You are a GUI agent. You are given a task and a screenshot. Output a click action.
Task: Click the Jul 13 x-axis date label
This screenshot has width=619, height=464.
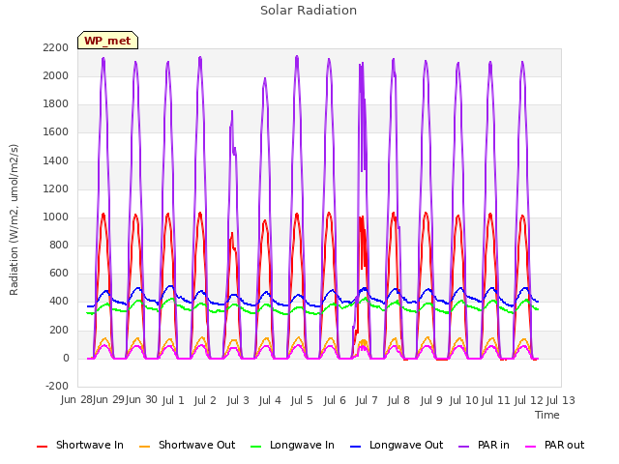[561, 400]
